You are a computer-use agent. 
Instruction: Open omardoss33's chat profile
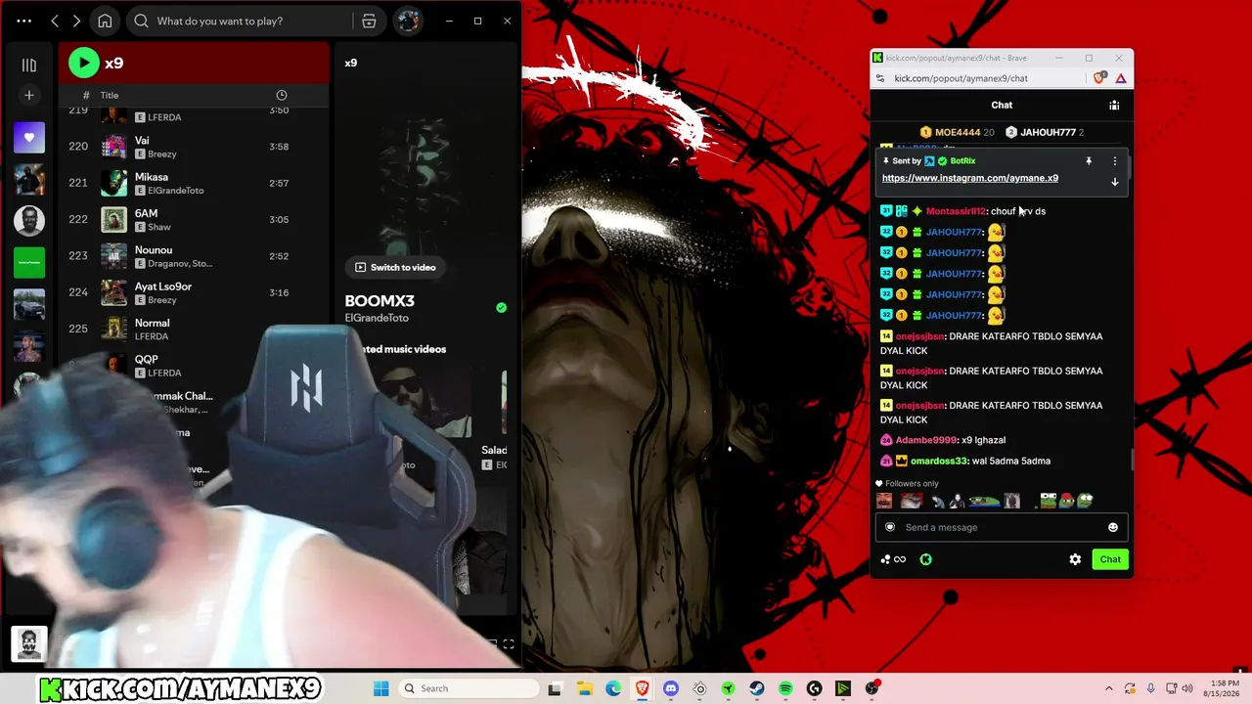click(x=939, y=461)
